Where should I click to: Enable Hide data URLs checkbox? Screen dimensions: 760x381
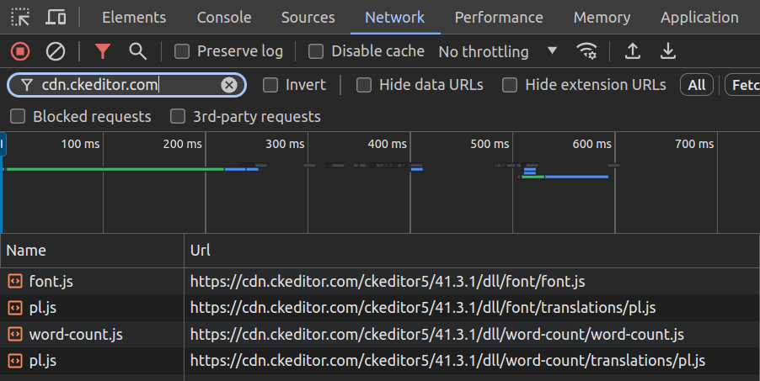tap(364, 84)
